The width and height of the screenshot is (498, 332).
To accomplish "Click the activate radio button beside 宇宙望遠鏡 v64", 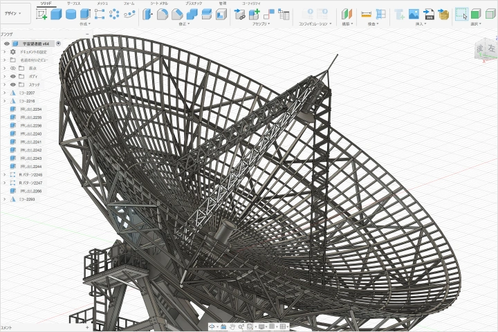I will (x=58, y=44).
